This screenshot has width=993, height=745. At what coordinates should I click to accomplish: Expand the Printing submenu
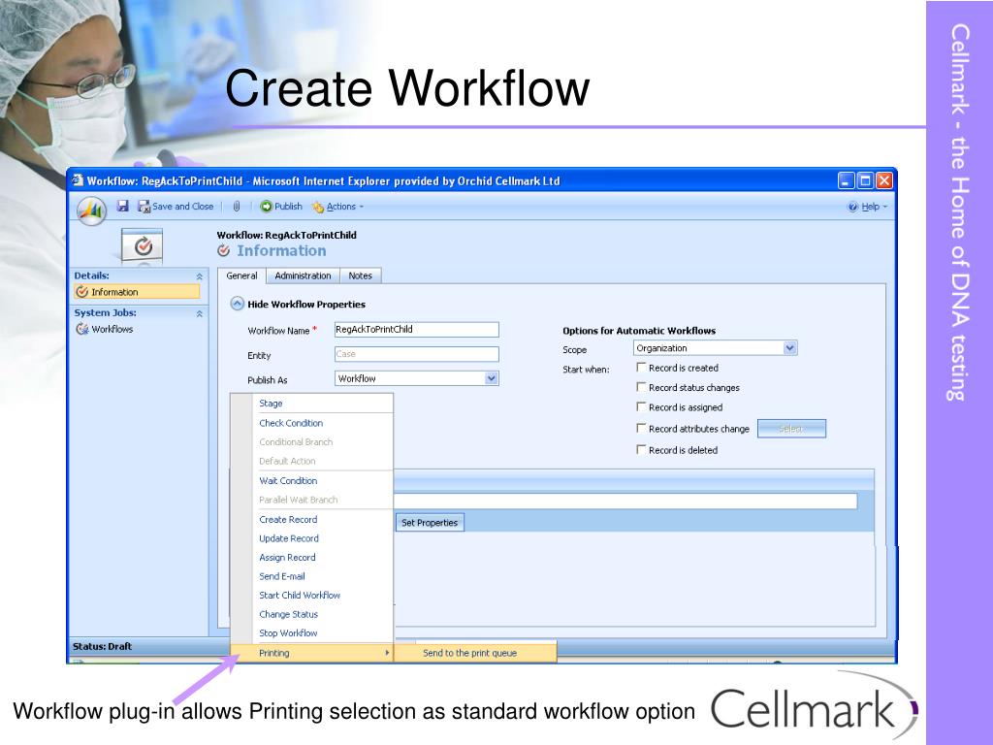coord(311,653)
